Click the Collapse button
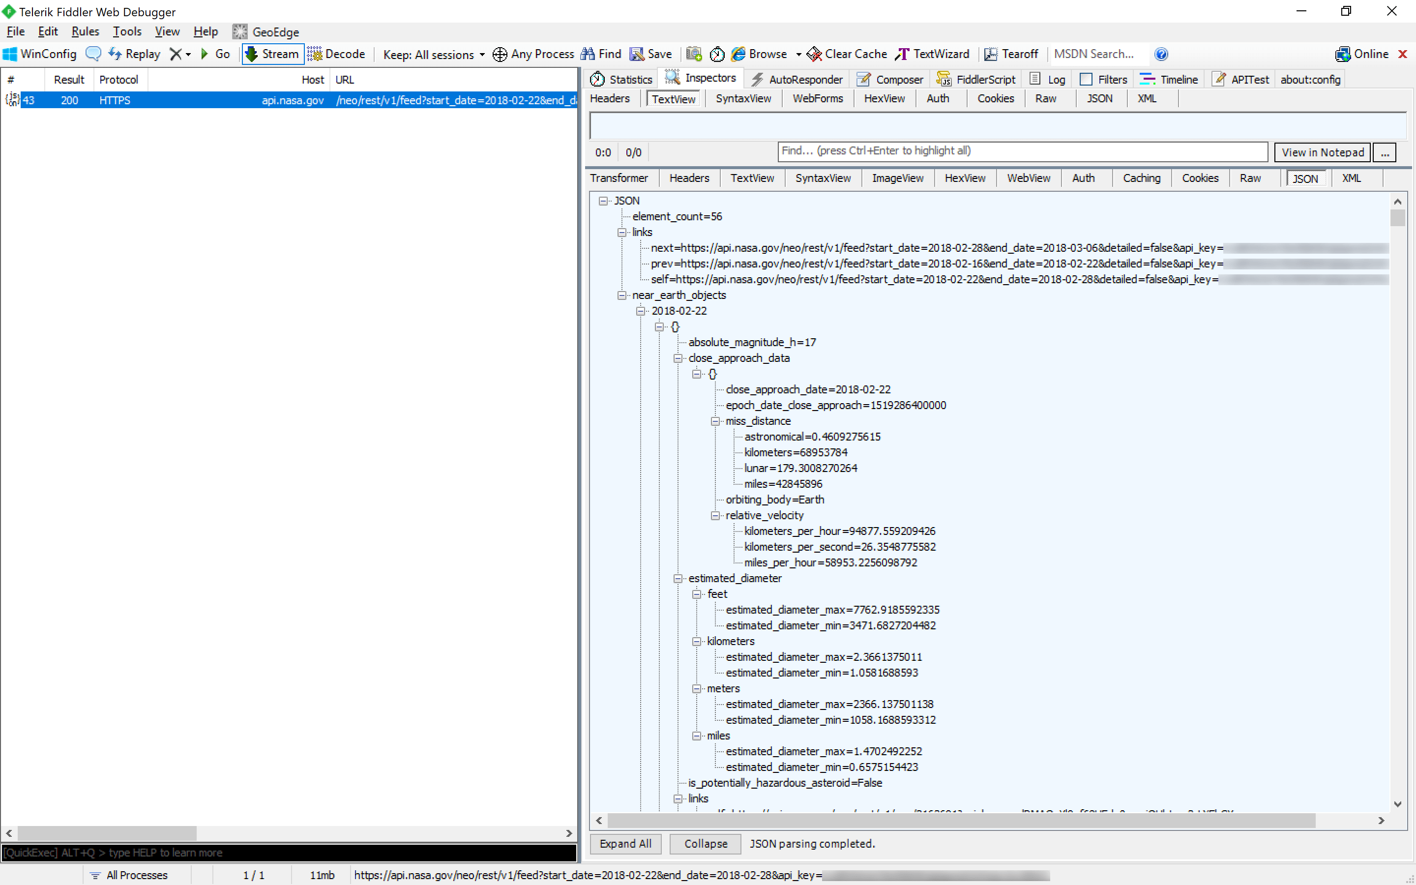Viewport: 1416px width, 885px height. click(706, 843)
